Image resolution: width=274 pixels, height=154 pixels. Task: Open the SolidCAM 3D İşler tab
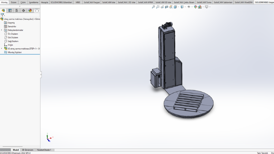tap(163, 2)
